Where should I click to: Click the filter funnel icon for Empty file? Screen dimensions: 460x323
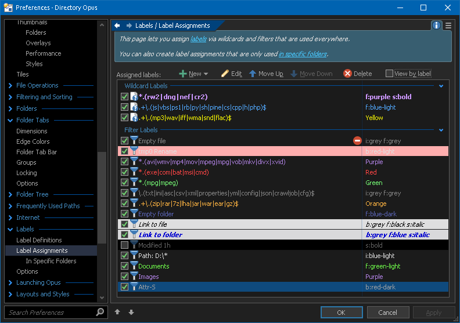click(134, 140)
